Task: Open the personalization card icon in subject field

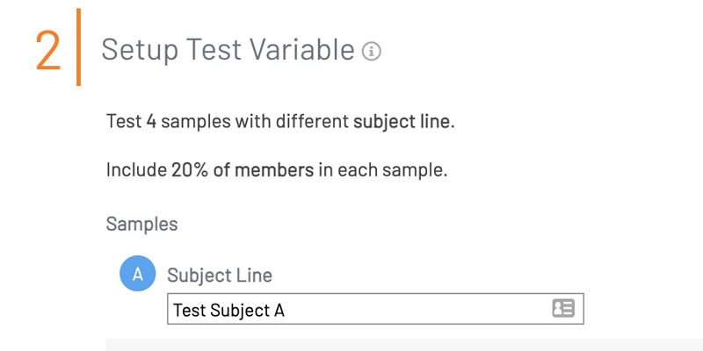Action: [x=563, y=309]
